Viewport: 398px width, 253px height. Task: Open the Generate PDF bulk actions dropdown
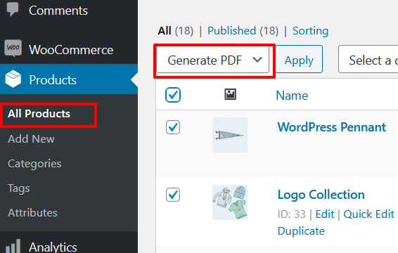[212, 60]
